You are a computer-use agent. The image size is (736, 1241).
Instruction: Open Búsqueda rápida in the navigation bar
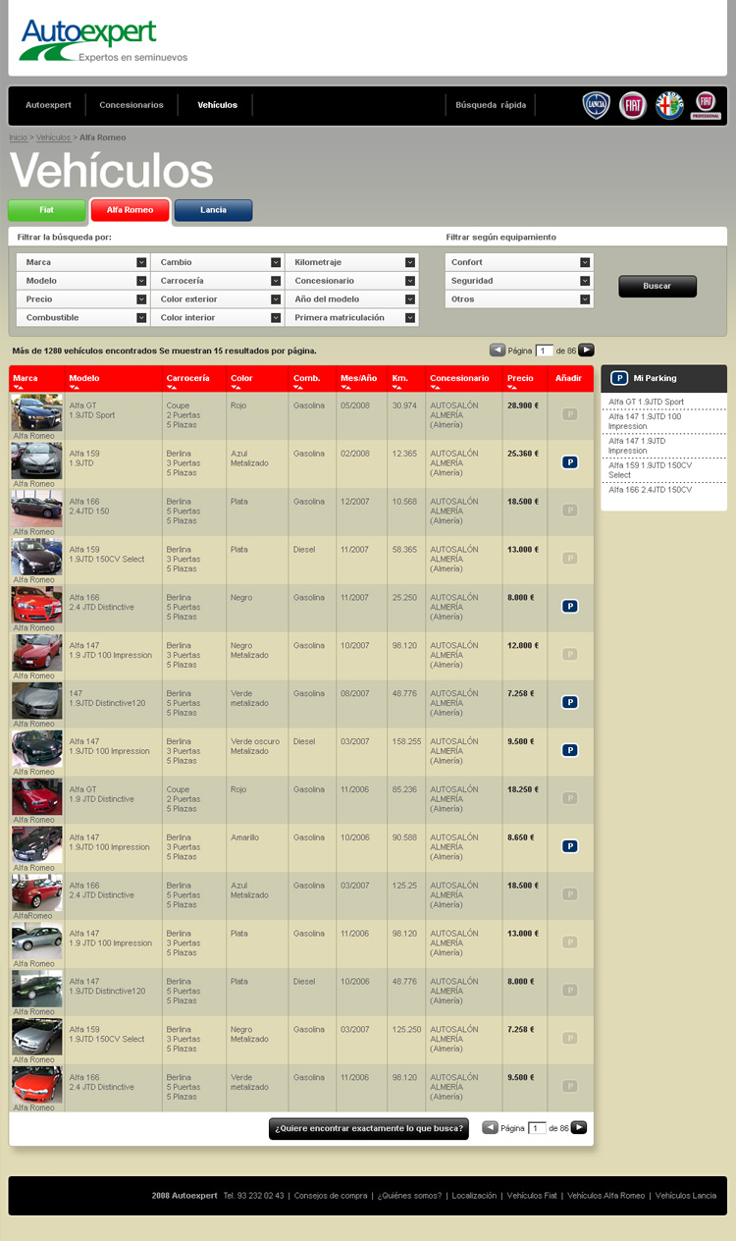(491, 105)
